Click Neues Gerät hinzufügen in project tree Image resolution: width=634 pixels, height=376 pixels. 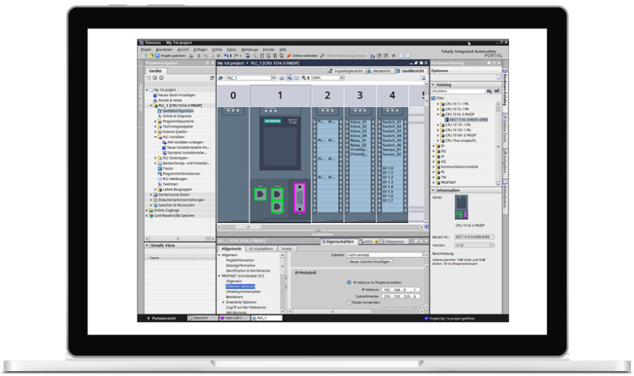coord(177,95)
